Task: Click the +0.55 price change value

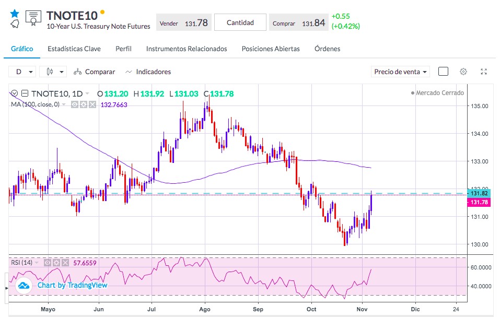Action: [x=341, y=16]
